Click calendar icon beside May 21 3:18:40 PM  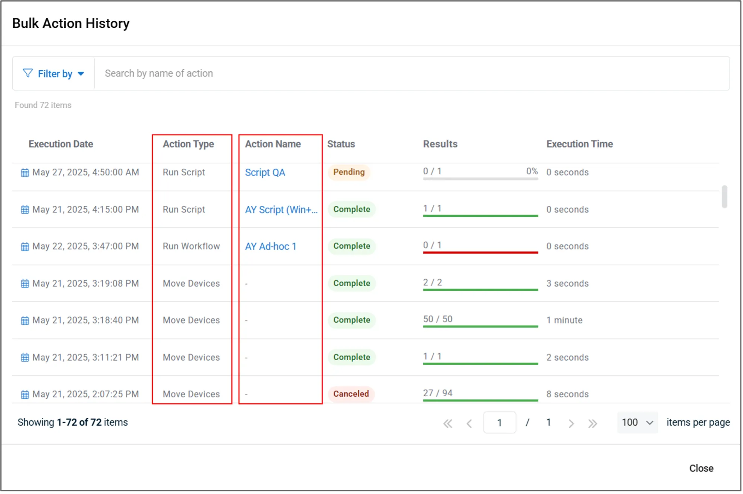pos(25,320)
